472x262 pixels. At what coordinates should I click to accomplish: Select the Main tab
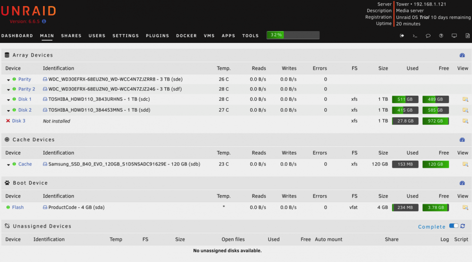point(47,36)
